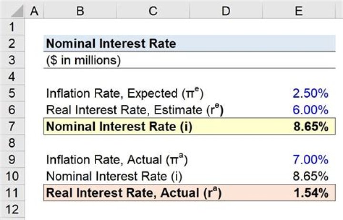
Task: Select row 1 header
Action: pos(12,27)
